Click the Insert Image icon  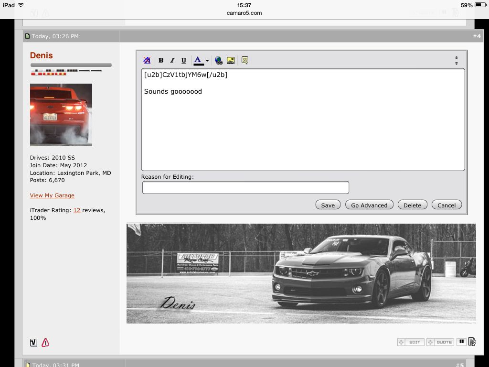tap(231, 60)
